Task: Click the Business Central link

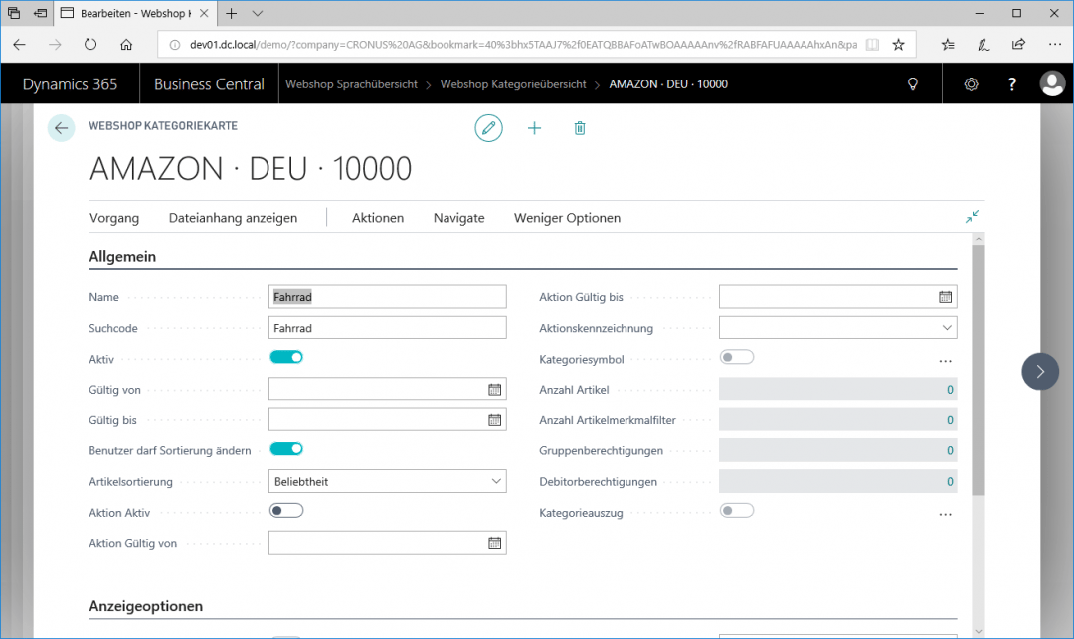Action: click(x=209, y=84)
